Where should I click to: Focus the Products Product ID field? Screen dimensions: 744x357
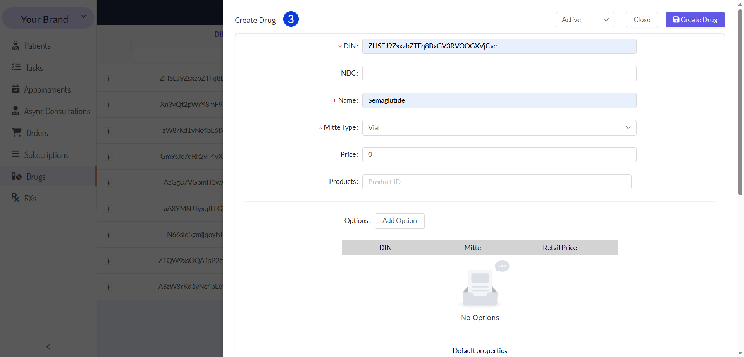[497, 182]
